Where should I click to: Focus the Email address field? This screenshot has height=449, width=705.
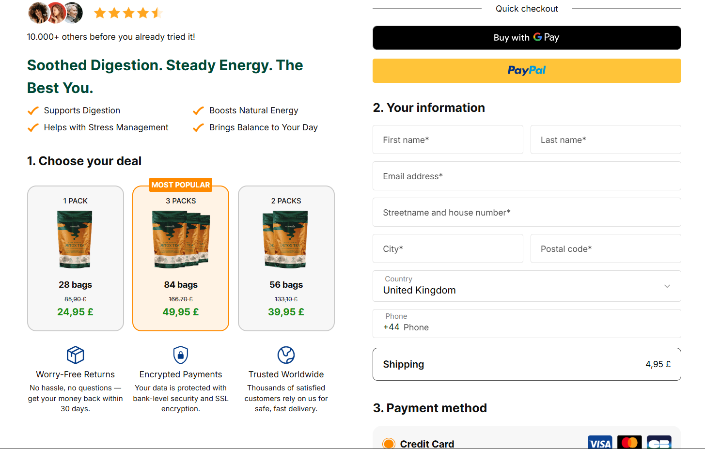point(527,176)
